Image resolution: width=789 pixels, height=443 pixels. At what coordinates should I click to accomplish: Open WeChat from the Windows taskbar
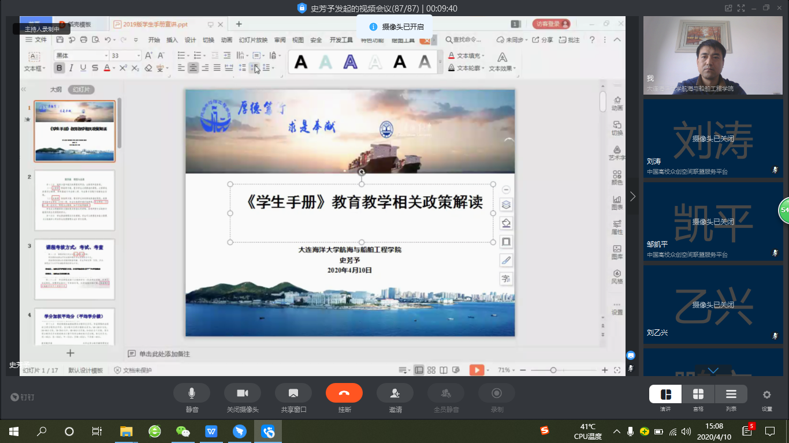pyautogui.click(x=183, y=431)
